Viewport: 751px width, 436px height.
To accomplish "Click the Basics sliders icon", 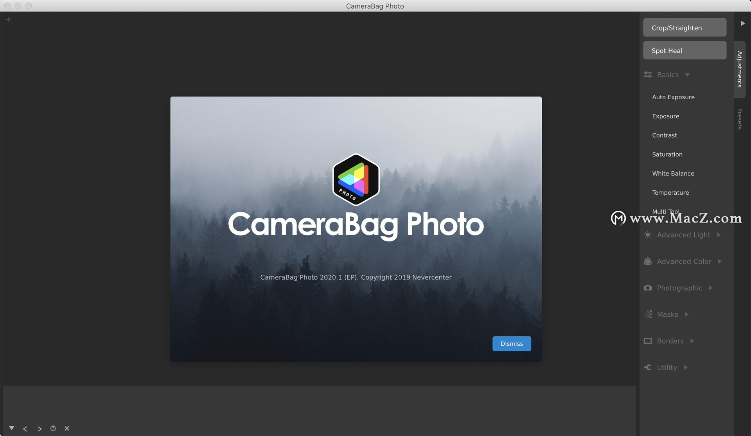I will click(x=648, y=75).
